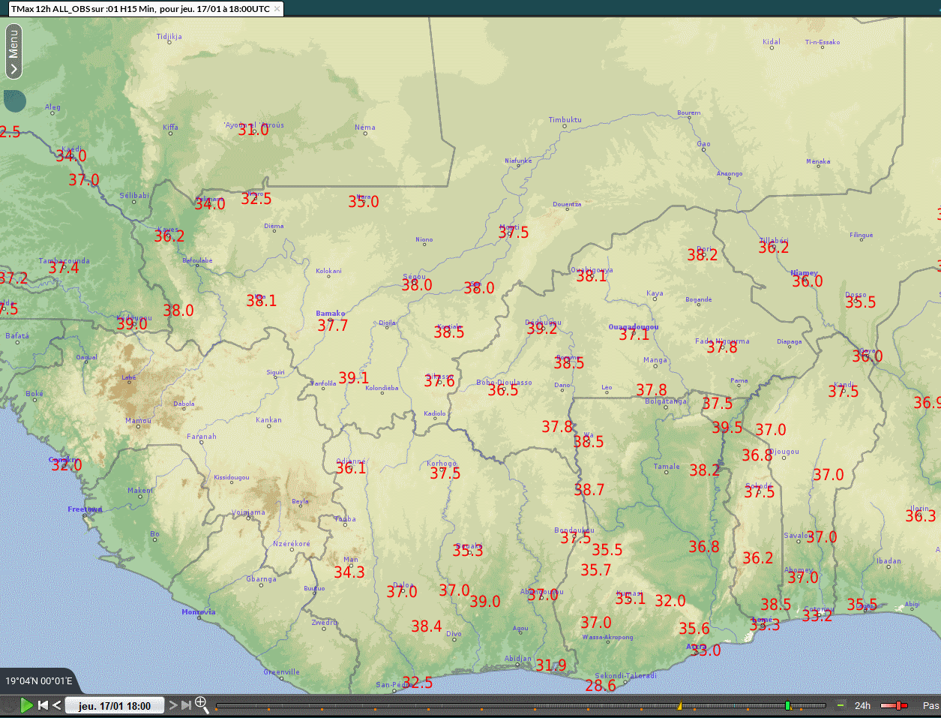This screenshot has width=941, height=718.
Task: Click the 24h range label
Action: [x=863, y=705]
